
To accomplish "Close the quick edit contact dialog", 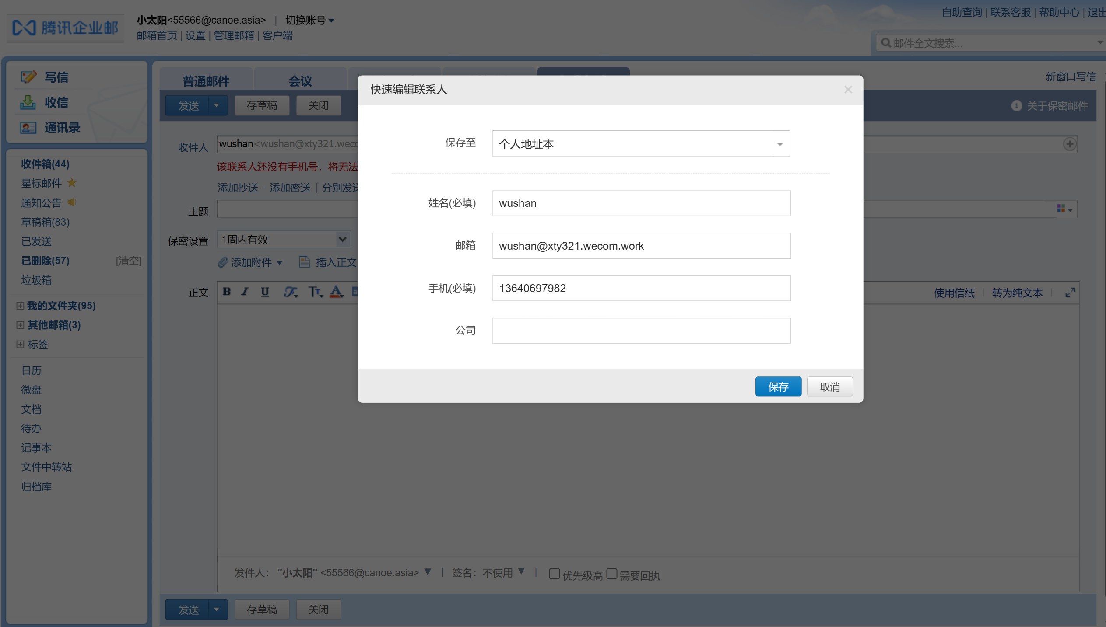I will (848, 90).
